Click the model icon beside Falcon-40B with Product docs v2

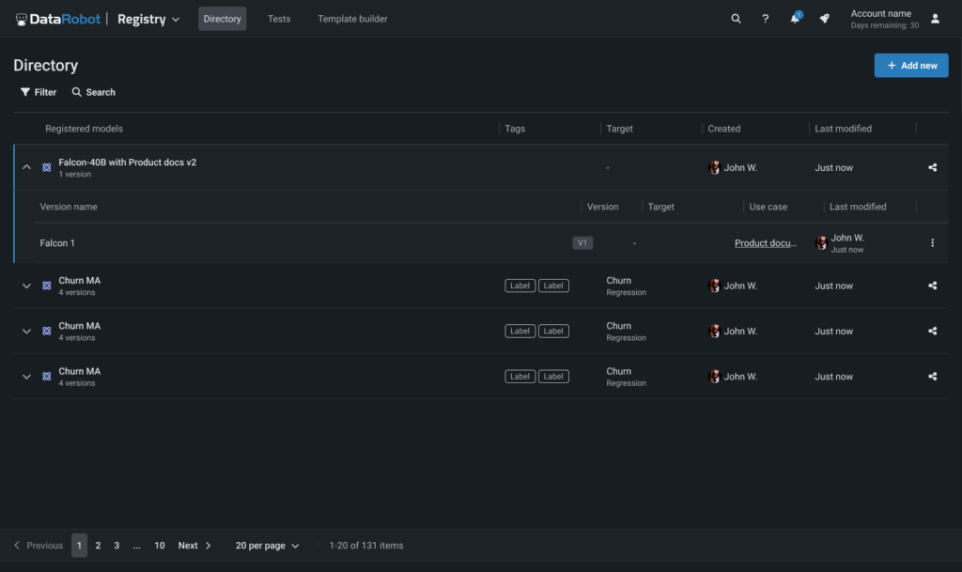47,167
